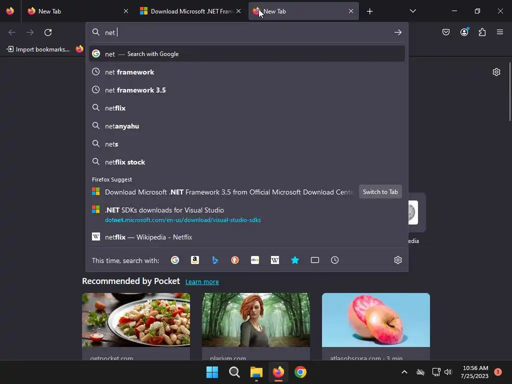Open the bean salad Pocket story thumbnail
Screen dimensions: 512x384
pyautogui.click(x=136, y=320)
